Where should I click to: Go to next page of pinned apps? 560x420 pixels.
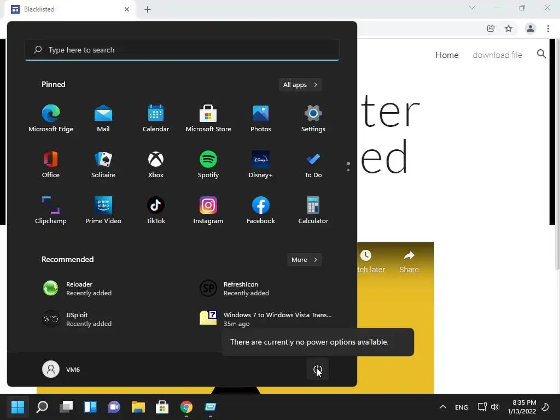tap(348, 170)
